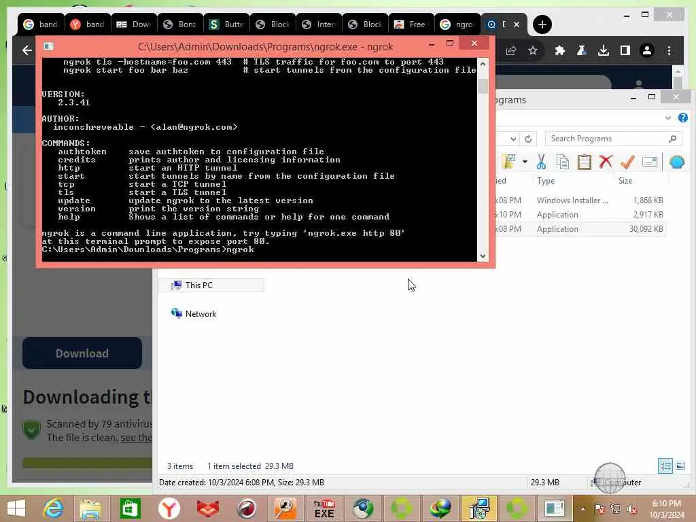Open the Chrome extensions puzzle icon

tap(559, 50)
